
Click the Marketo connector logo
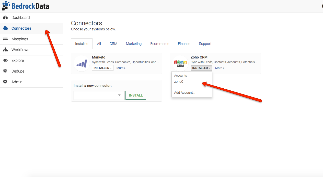pos(82,63)
